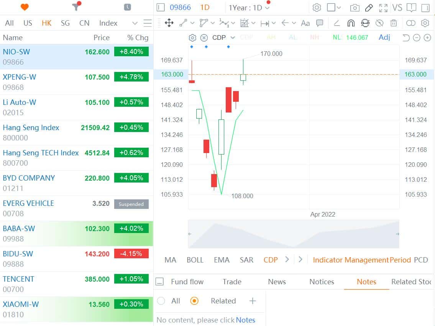Click the pencil edit icon

(369, 7)
